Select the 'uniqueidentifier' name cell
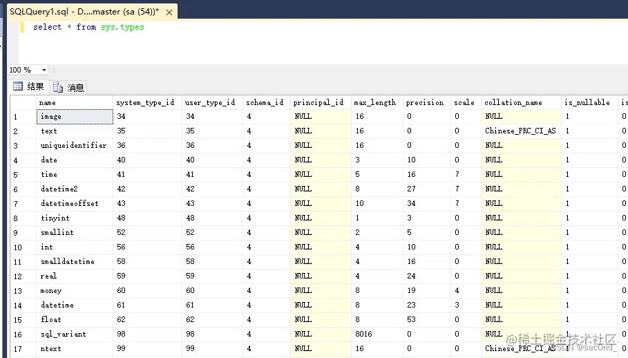 coord(75,145)
